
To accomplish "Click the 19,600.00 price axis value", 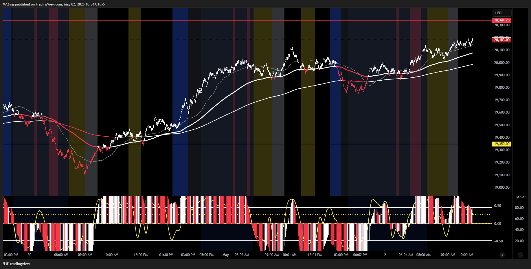I will (502, 112).
